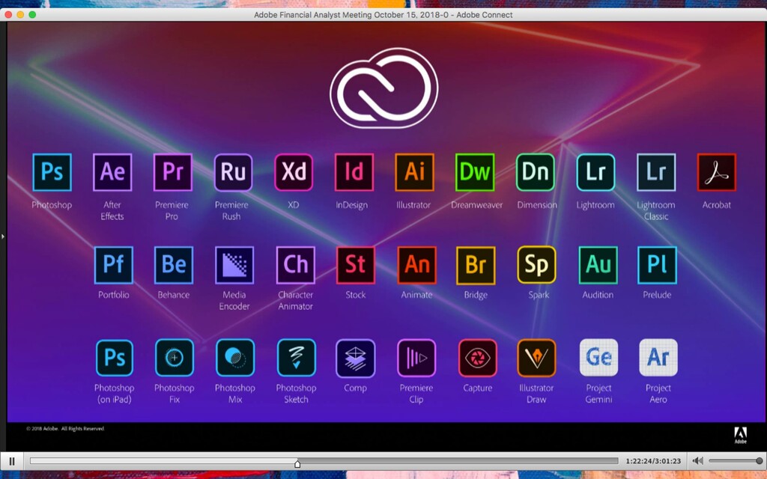Screen dimensions: 767x479
Task: Click the Premiere Clip icon
Action: click(416, 359)
